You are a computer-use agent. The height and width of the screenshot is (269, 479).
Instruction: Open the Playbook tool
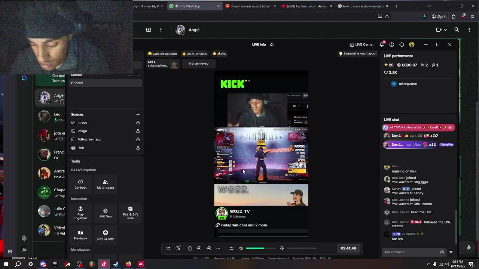[x=80, y=235]
